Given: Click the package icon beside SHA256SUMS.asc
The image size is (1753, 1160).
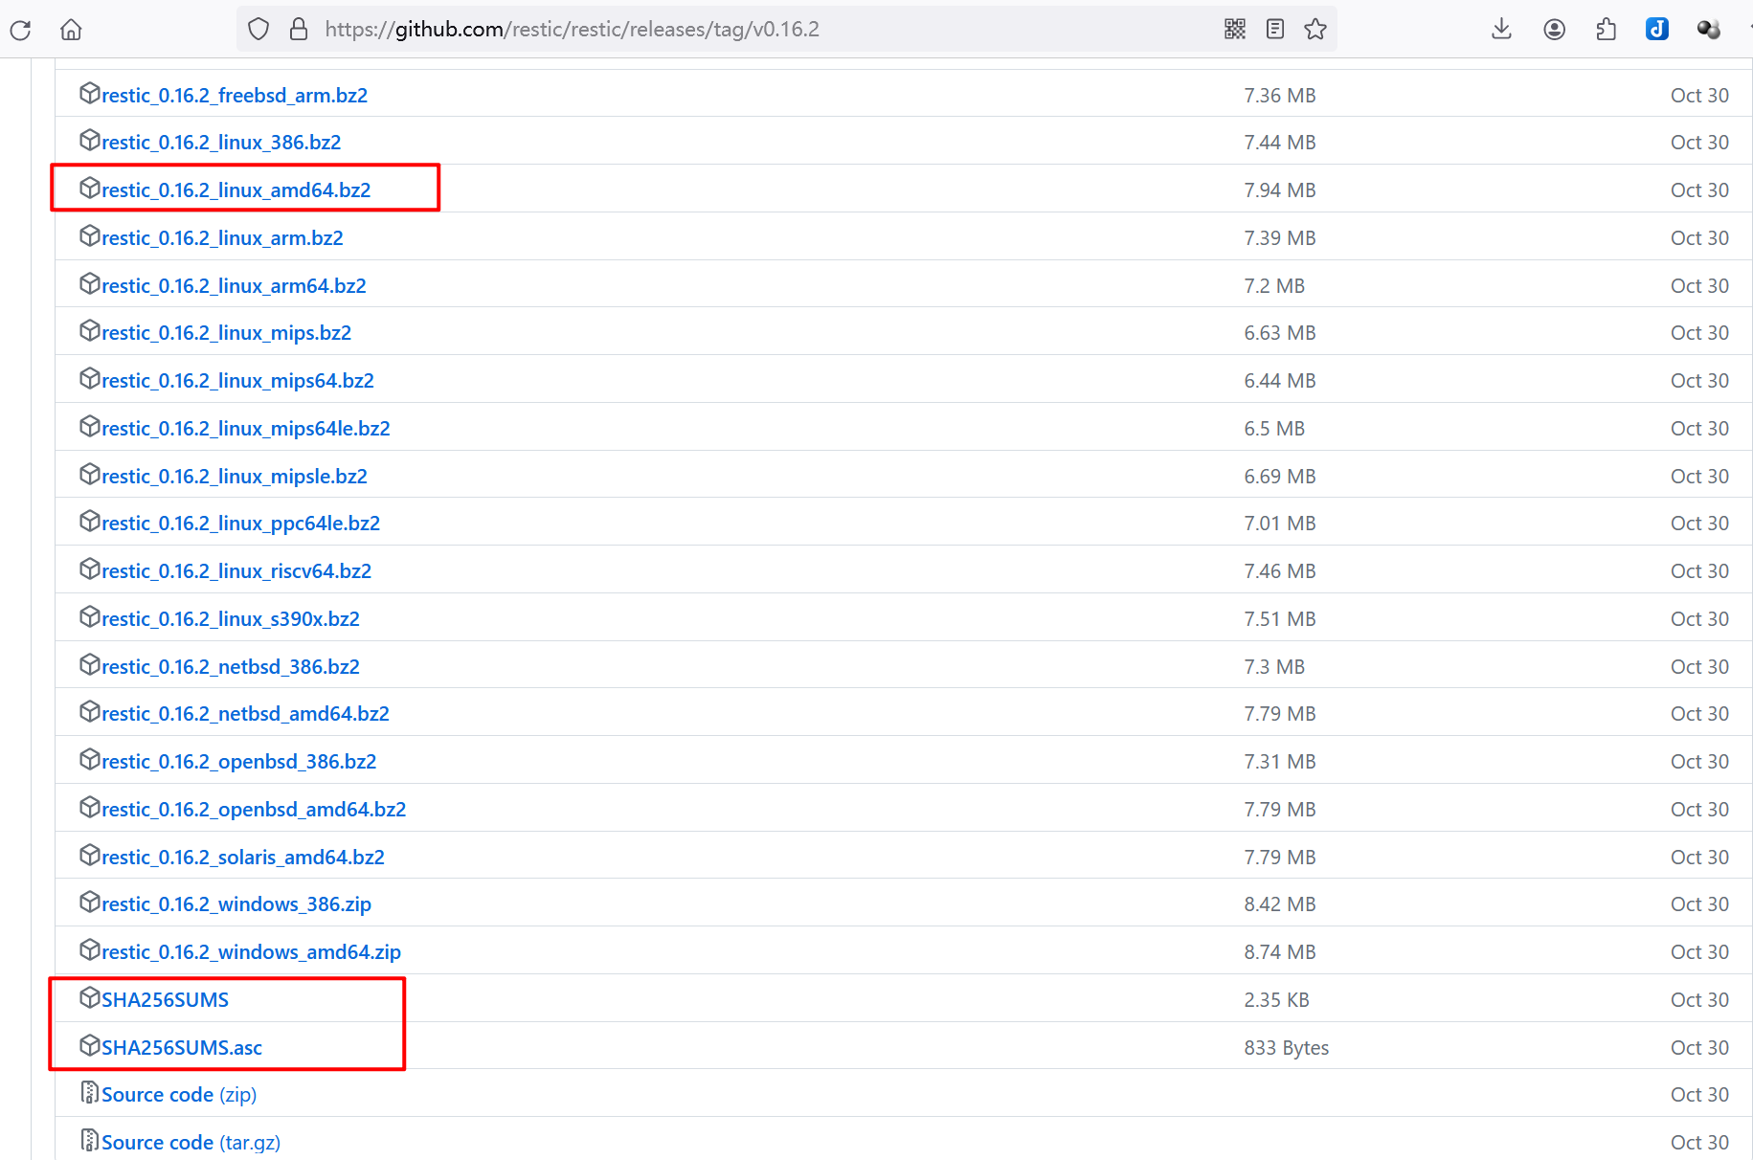Looking at the screenshot, I should (x=90, y=1046).
